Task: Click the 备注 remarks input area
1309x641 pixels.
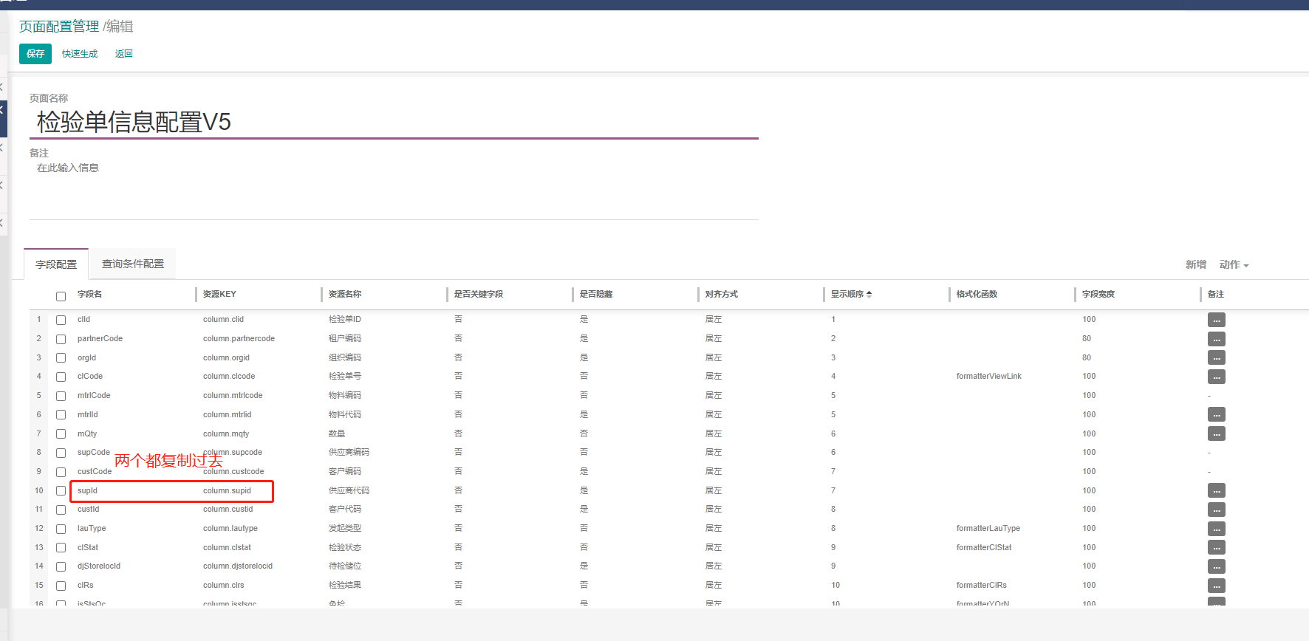Action: click(394, 188)
